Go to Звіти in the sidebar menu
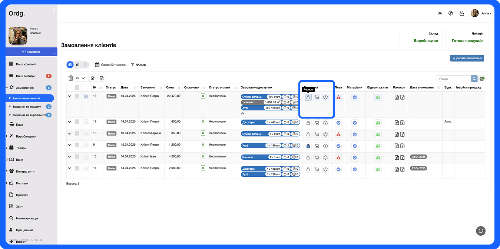 [x=20, y=206]
